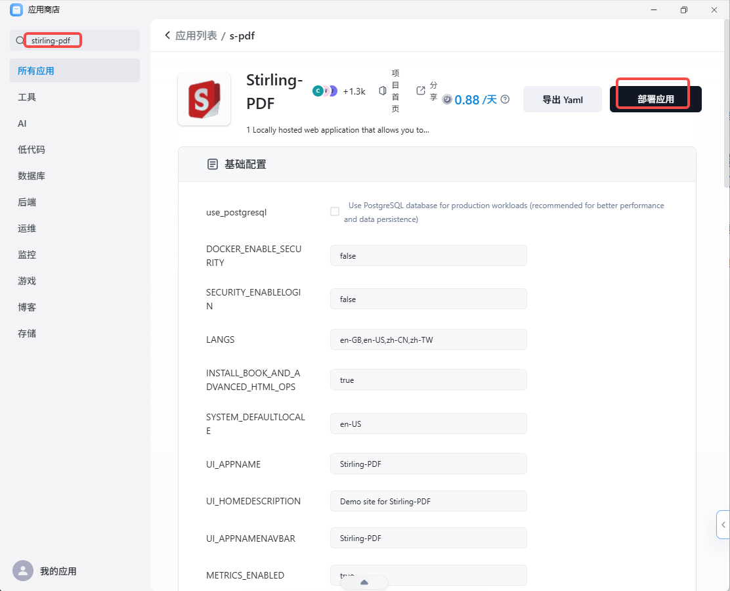Click the UI_APPNAME input field

[x=428, y=464]
